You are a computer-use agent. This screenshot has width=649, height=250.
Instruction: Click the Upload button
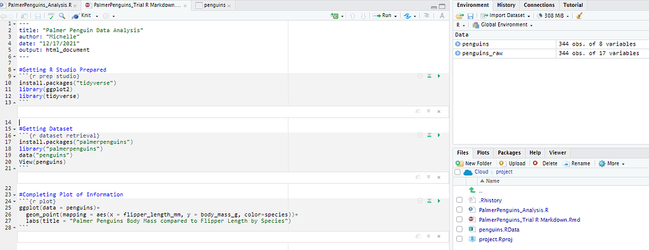(512, 164)
